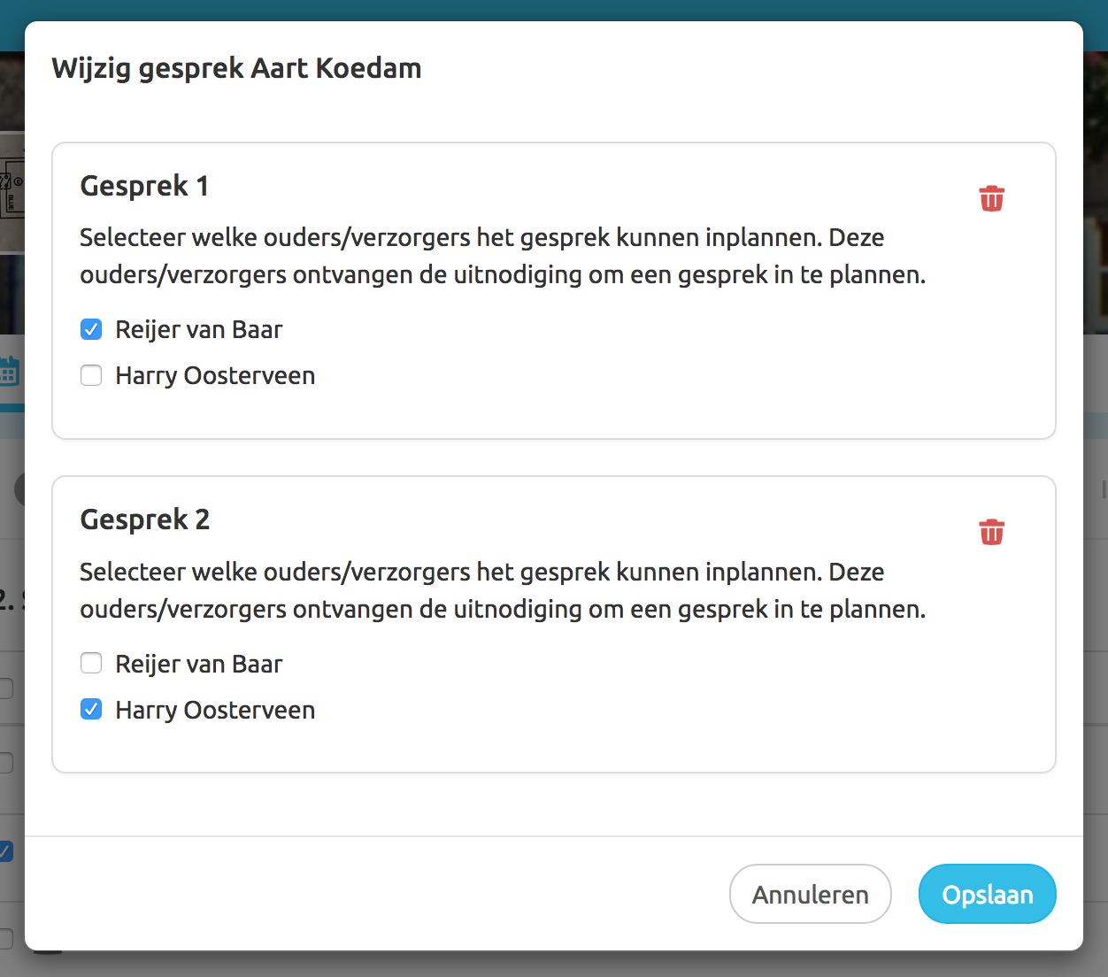
Task: Click the Harry Oosterveen name label in Gesprek 2
Action: (215, 710)
